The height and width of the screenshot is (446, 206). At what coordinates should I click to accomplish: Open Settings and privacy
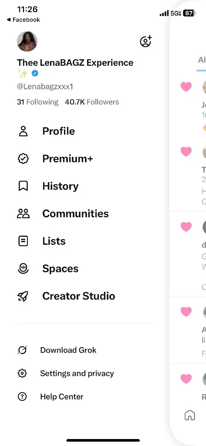[x=77, y=373]
